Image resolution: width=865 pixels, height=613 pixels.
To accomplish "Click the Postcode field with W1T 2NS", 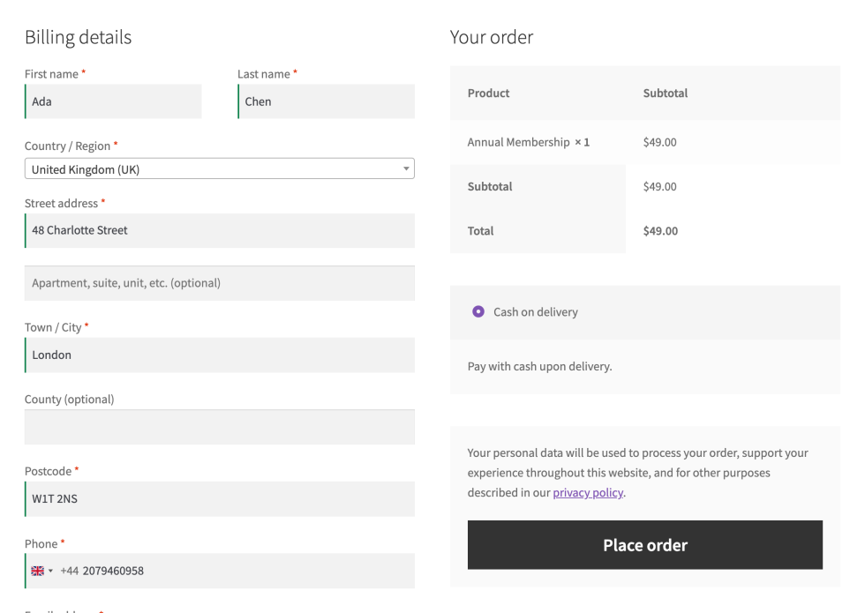I will point(220,499).
